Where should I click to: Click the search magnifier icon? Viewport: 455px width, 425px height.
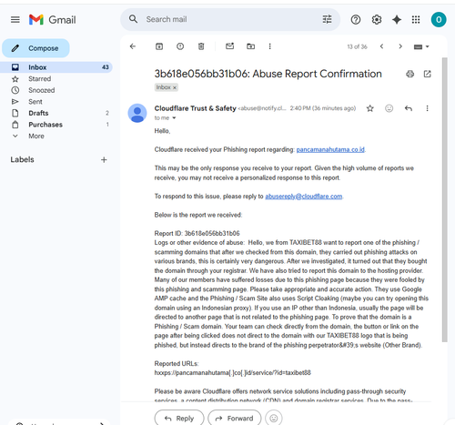click(133, 19)
